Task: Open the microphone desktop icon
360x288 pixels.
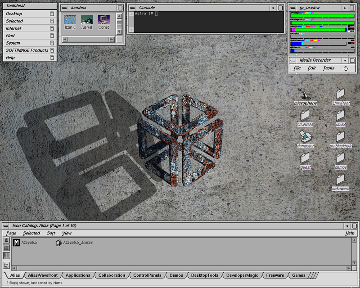Action: coord(305,94)
